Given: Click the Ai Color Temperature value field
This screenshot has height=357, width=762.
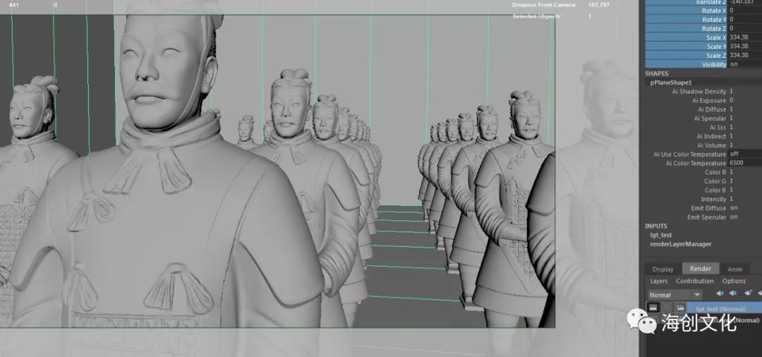Looking at the screenshot, I should 744,163.
